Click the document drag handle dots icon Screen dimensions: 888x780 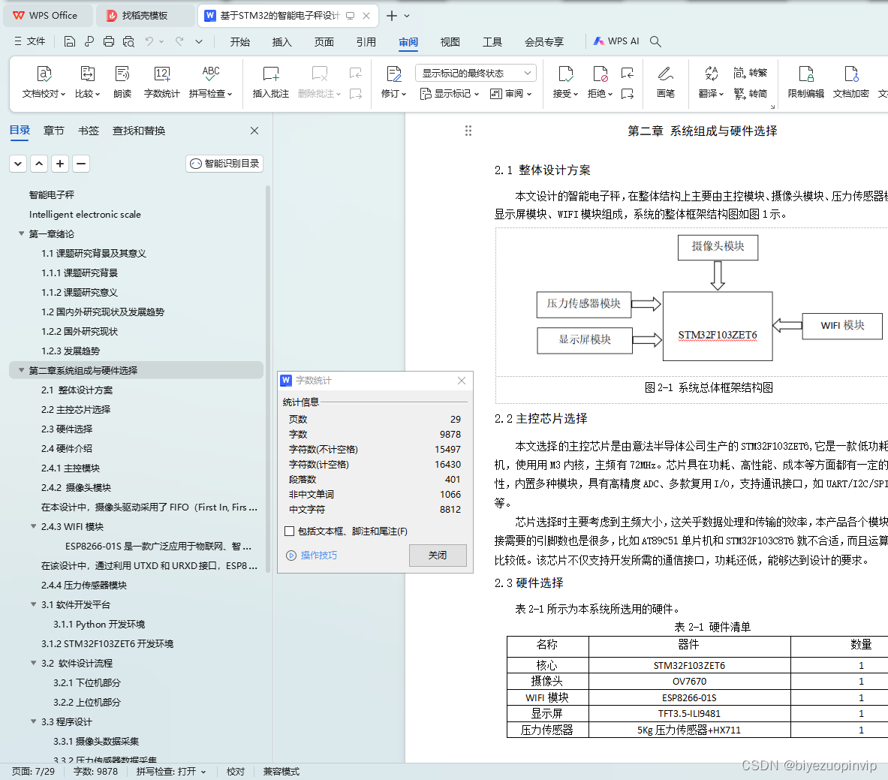468,131
